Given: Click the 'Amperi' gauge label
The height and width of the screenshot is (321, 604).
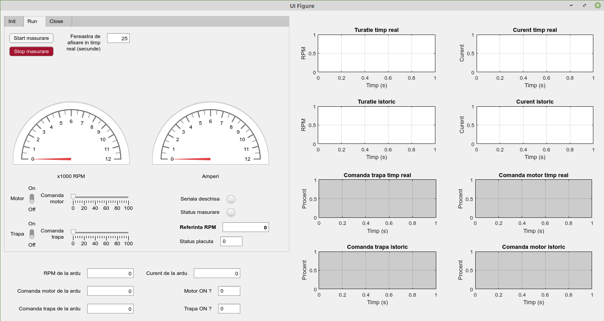Looking at the screenshot, I should click(x=211, y=176).
